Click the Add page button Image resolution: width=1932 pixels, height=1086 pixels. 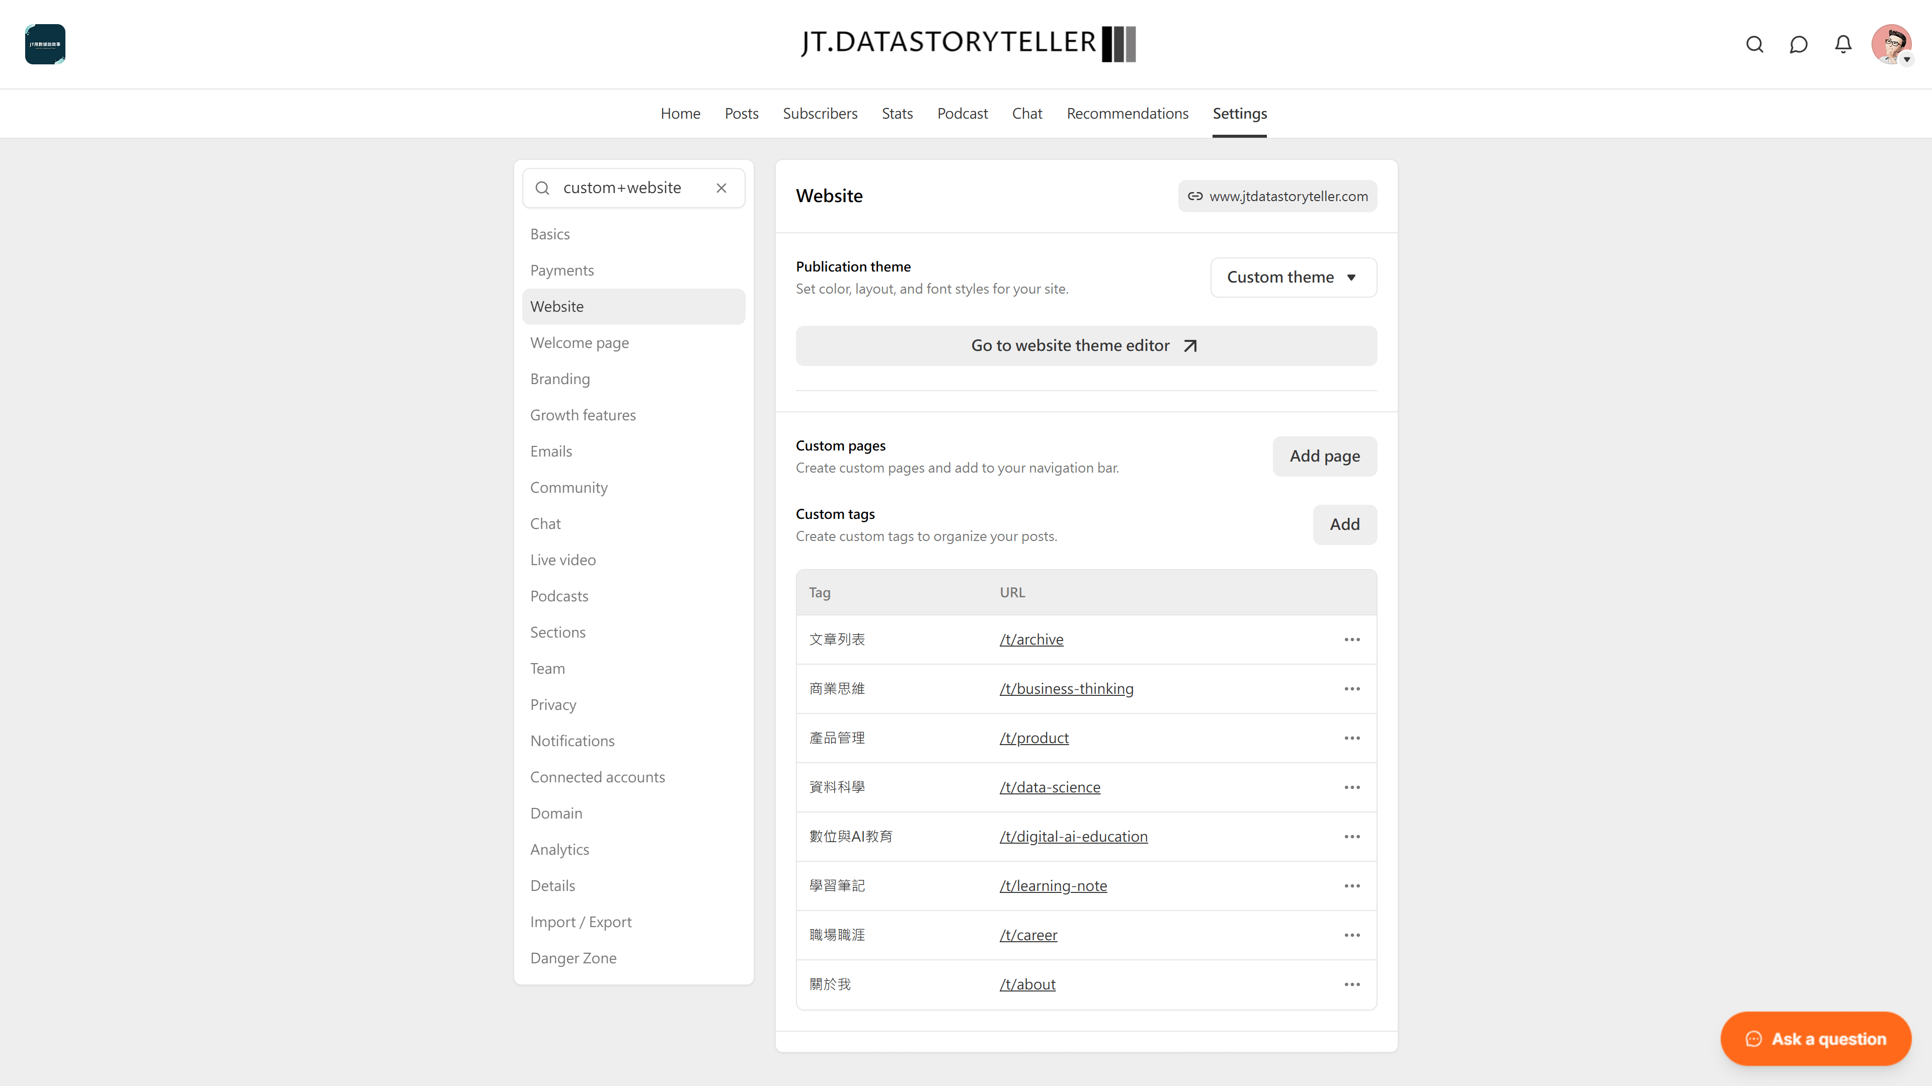coord(1325,457)
